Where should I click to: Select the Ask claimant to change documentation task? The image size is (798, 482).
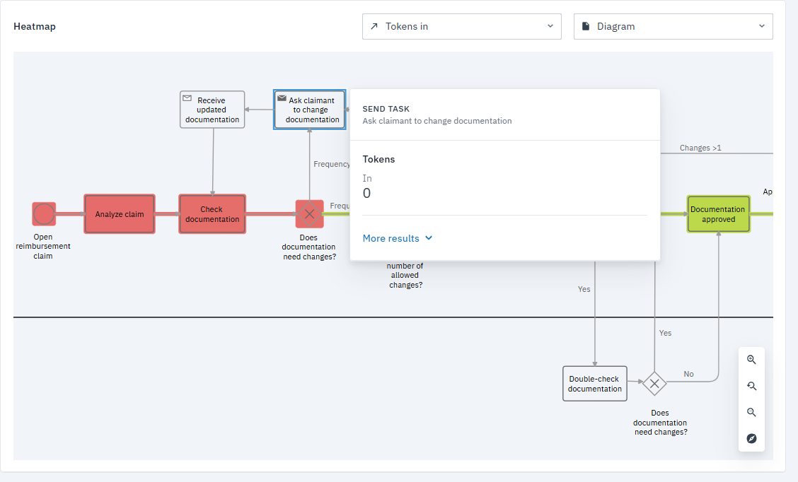[310, 110]
